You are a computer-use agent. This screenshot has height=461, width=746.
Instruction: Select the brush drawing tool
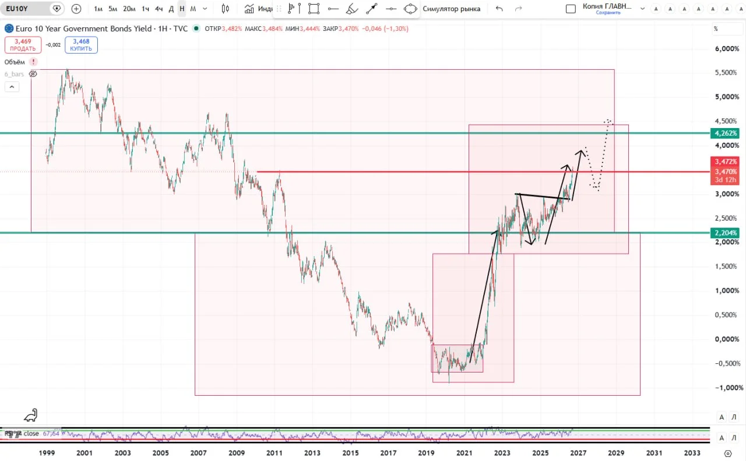point(351,9)
